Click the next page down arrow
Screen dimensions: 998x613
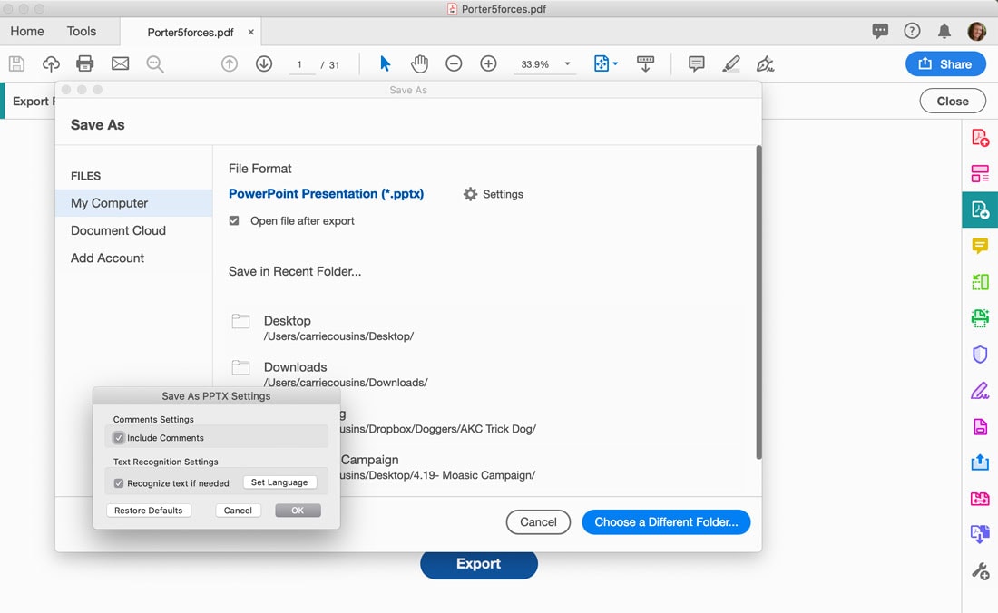tap(264, 63)
